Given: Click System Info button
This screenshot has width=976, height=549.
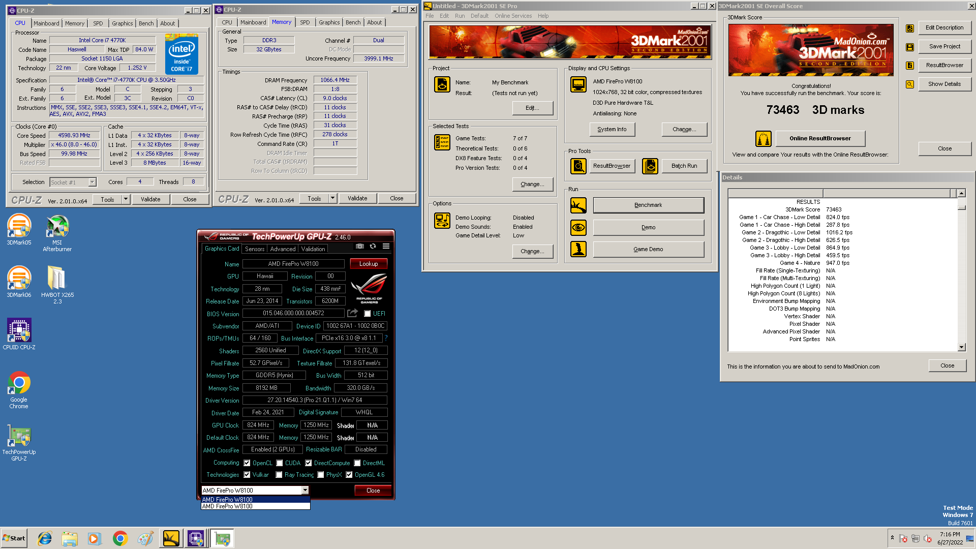Looking at the screenshot, I should click(x=612, y=130).
